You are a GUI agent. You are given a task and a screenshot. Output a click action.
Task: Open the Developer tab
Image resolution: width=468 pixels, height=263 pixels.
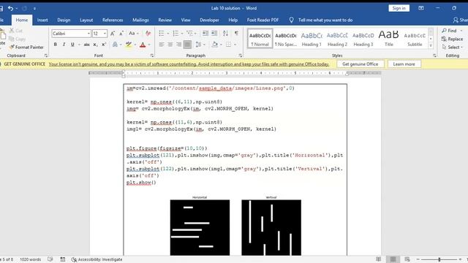(209, 20)
